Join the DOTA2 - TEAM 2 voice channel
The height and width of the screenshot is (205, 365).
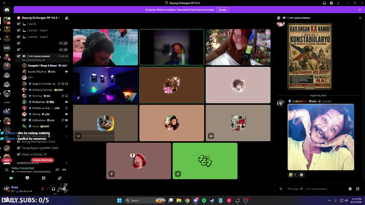43,37
